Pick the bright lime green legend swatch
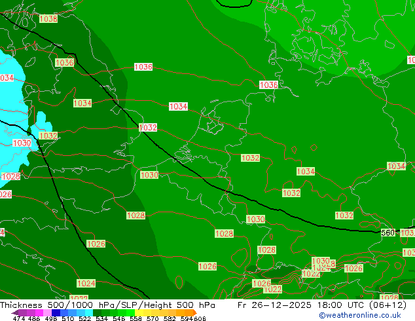Viewport: 415px width, 321px height. pos(130,312)
